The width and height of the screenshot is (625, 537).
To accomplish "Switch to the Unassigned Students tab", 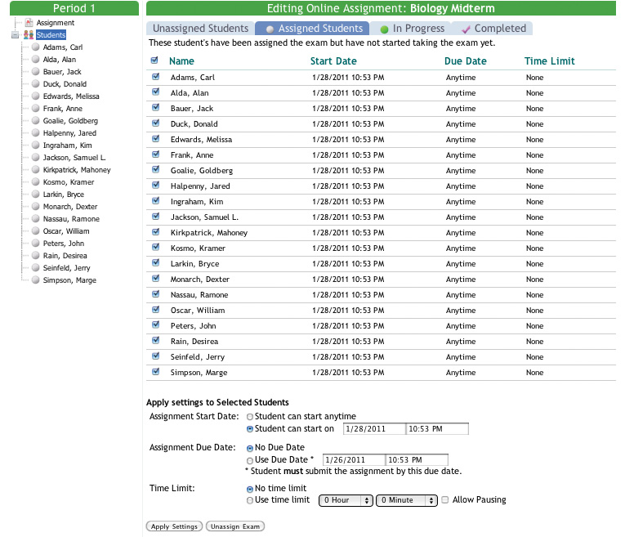I will pyautogui.click(x=200, y=29).
